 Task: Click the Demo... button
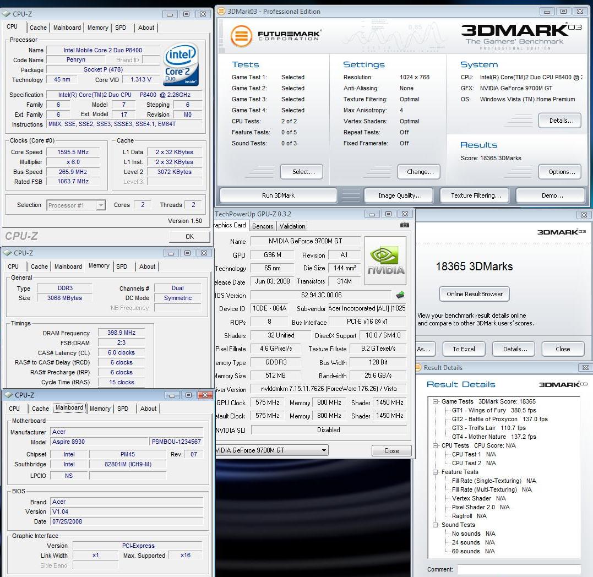pyautogui.click(x=551, y=195)
